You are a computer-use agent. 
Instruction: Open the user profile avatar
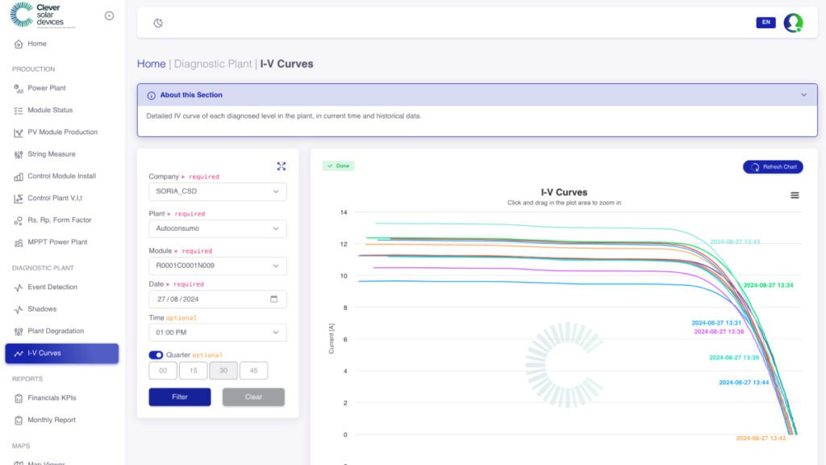click(793, 23)
